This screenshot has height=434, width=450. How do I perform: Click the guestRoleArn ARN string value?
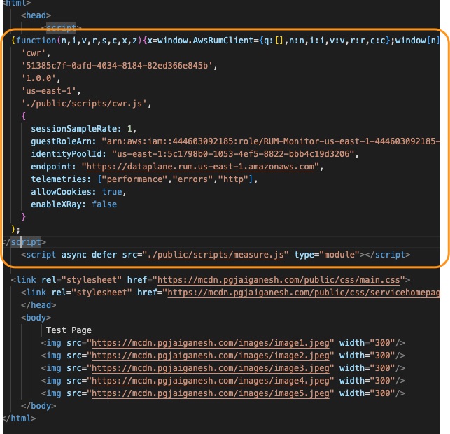[271, 141]
